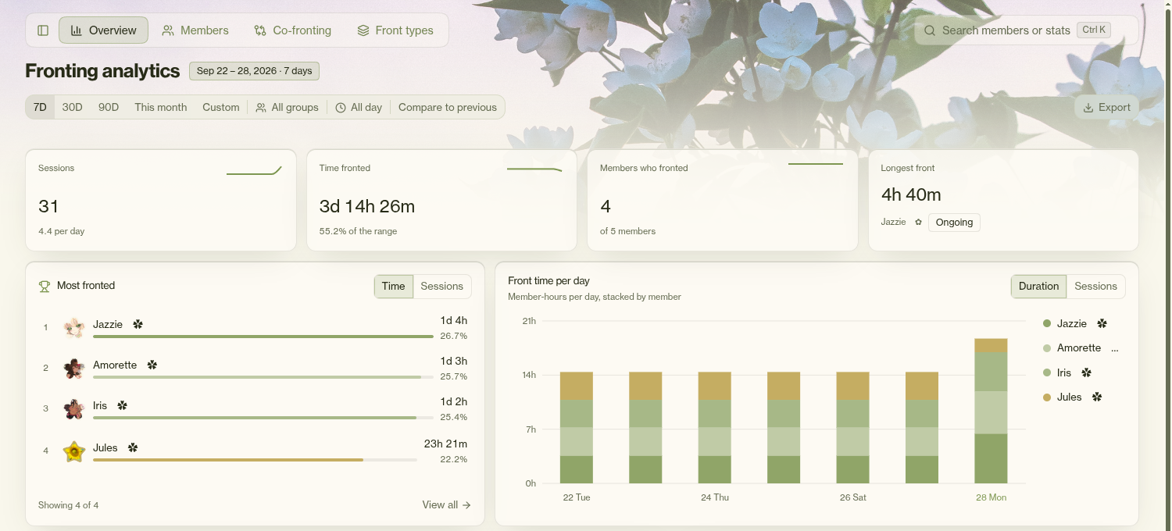
Task: Enable Compare to previous
Action: coord(448,107)
